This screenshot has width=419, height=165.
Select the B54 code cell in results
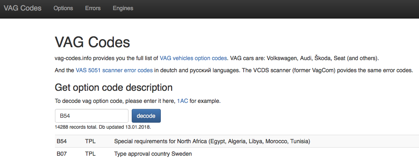point(61,142)
